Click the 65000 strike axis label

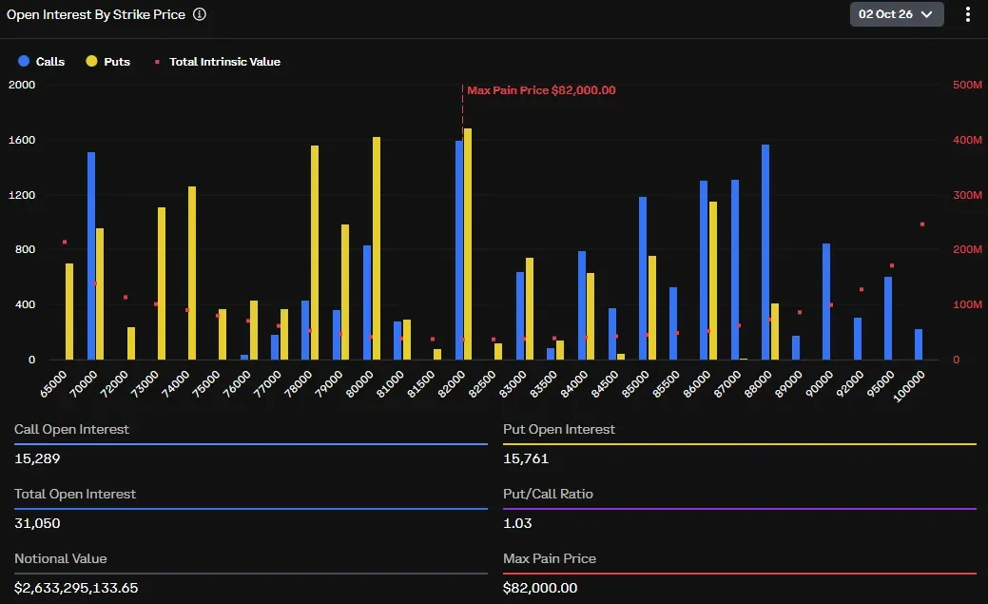pos(53,384)
